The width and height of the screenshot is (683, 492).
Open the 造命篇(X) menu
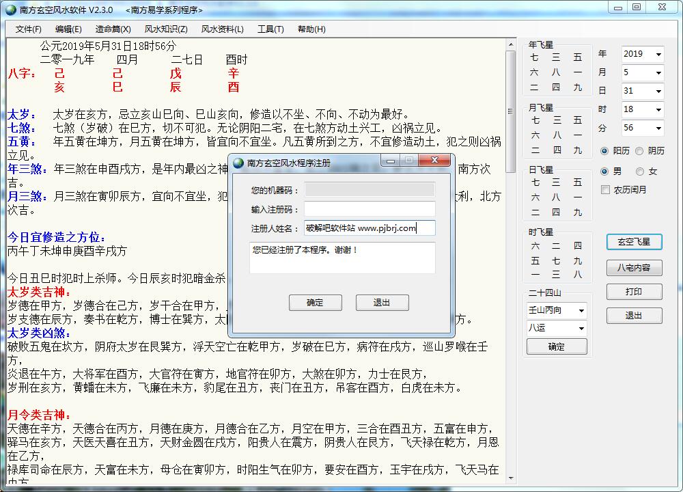tap(113, 29)
